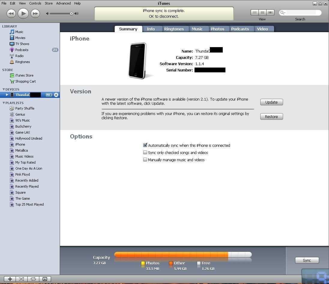
Task: Expand the Thunda iPhone device tree
Action: [x=7, y=95]
